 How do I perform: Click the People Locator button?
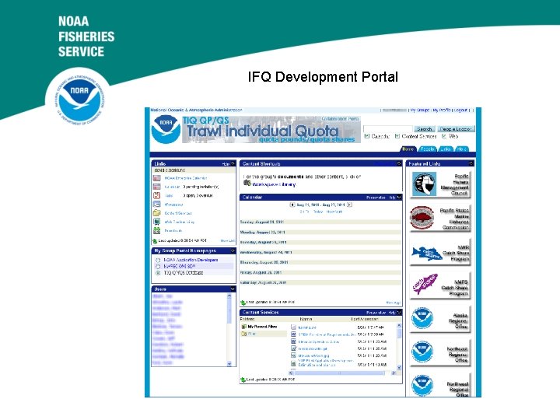coord(456,129)
